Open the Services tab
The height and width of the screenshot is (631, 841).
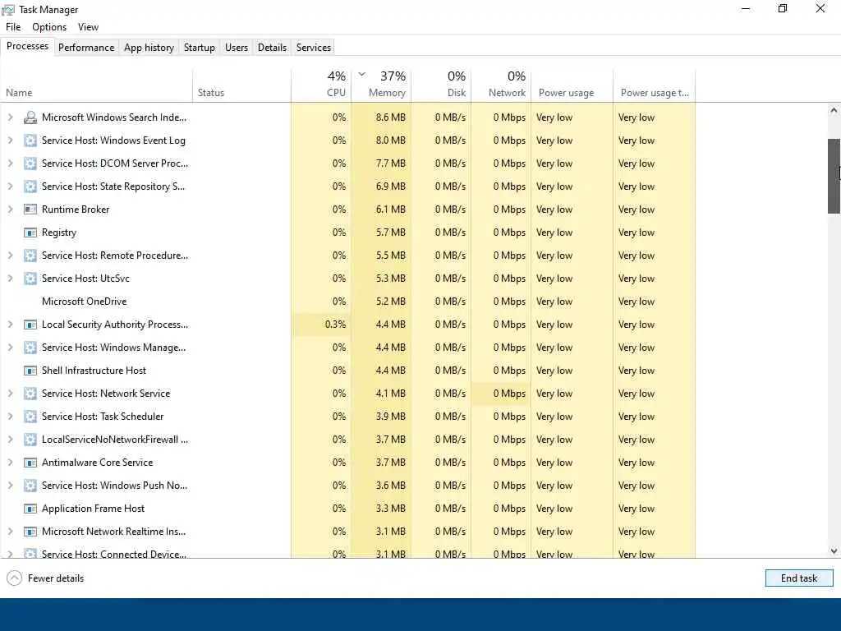(314, 47)
